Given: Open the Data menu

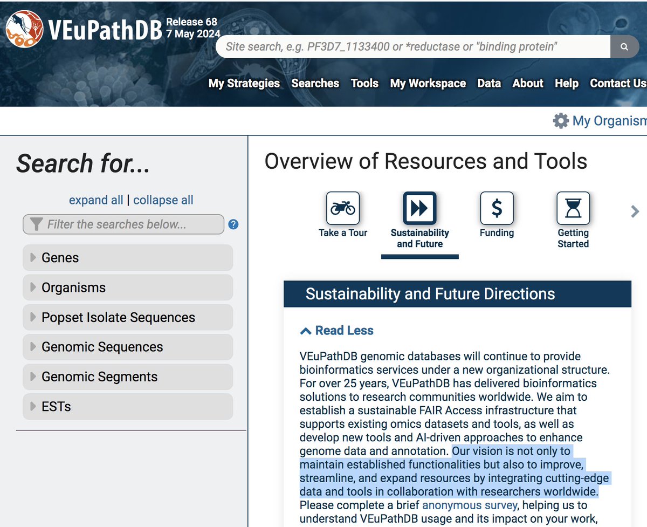Looking at the screenshot, I should coord(489,83).
